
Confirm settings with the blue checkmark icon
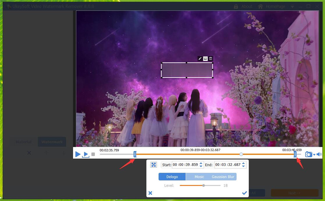click(244, 193)
